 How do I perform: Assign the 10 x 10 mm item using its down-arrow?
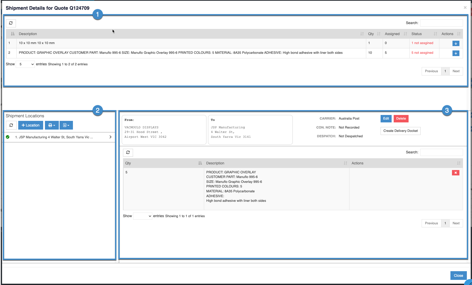coord(456,43)
